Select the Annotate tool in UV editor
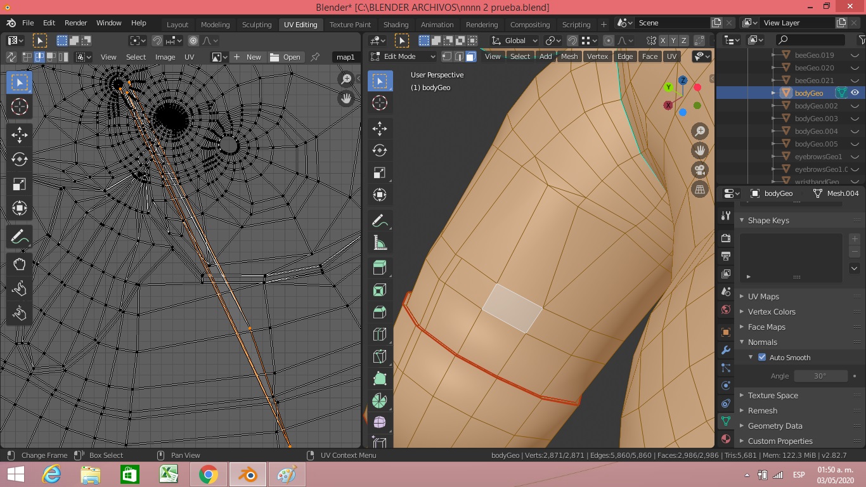This screenshot has height=487, width=866. [20, 238]
